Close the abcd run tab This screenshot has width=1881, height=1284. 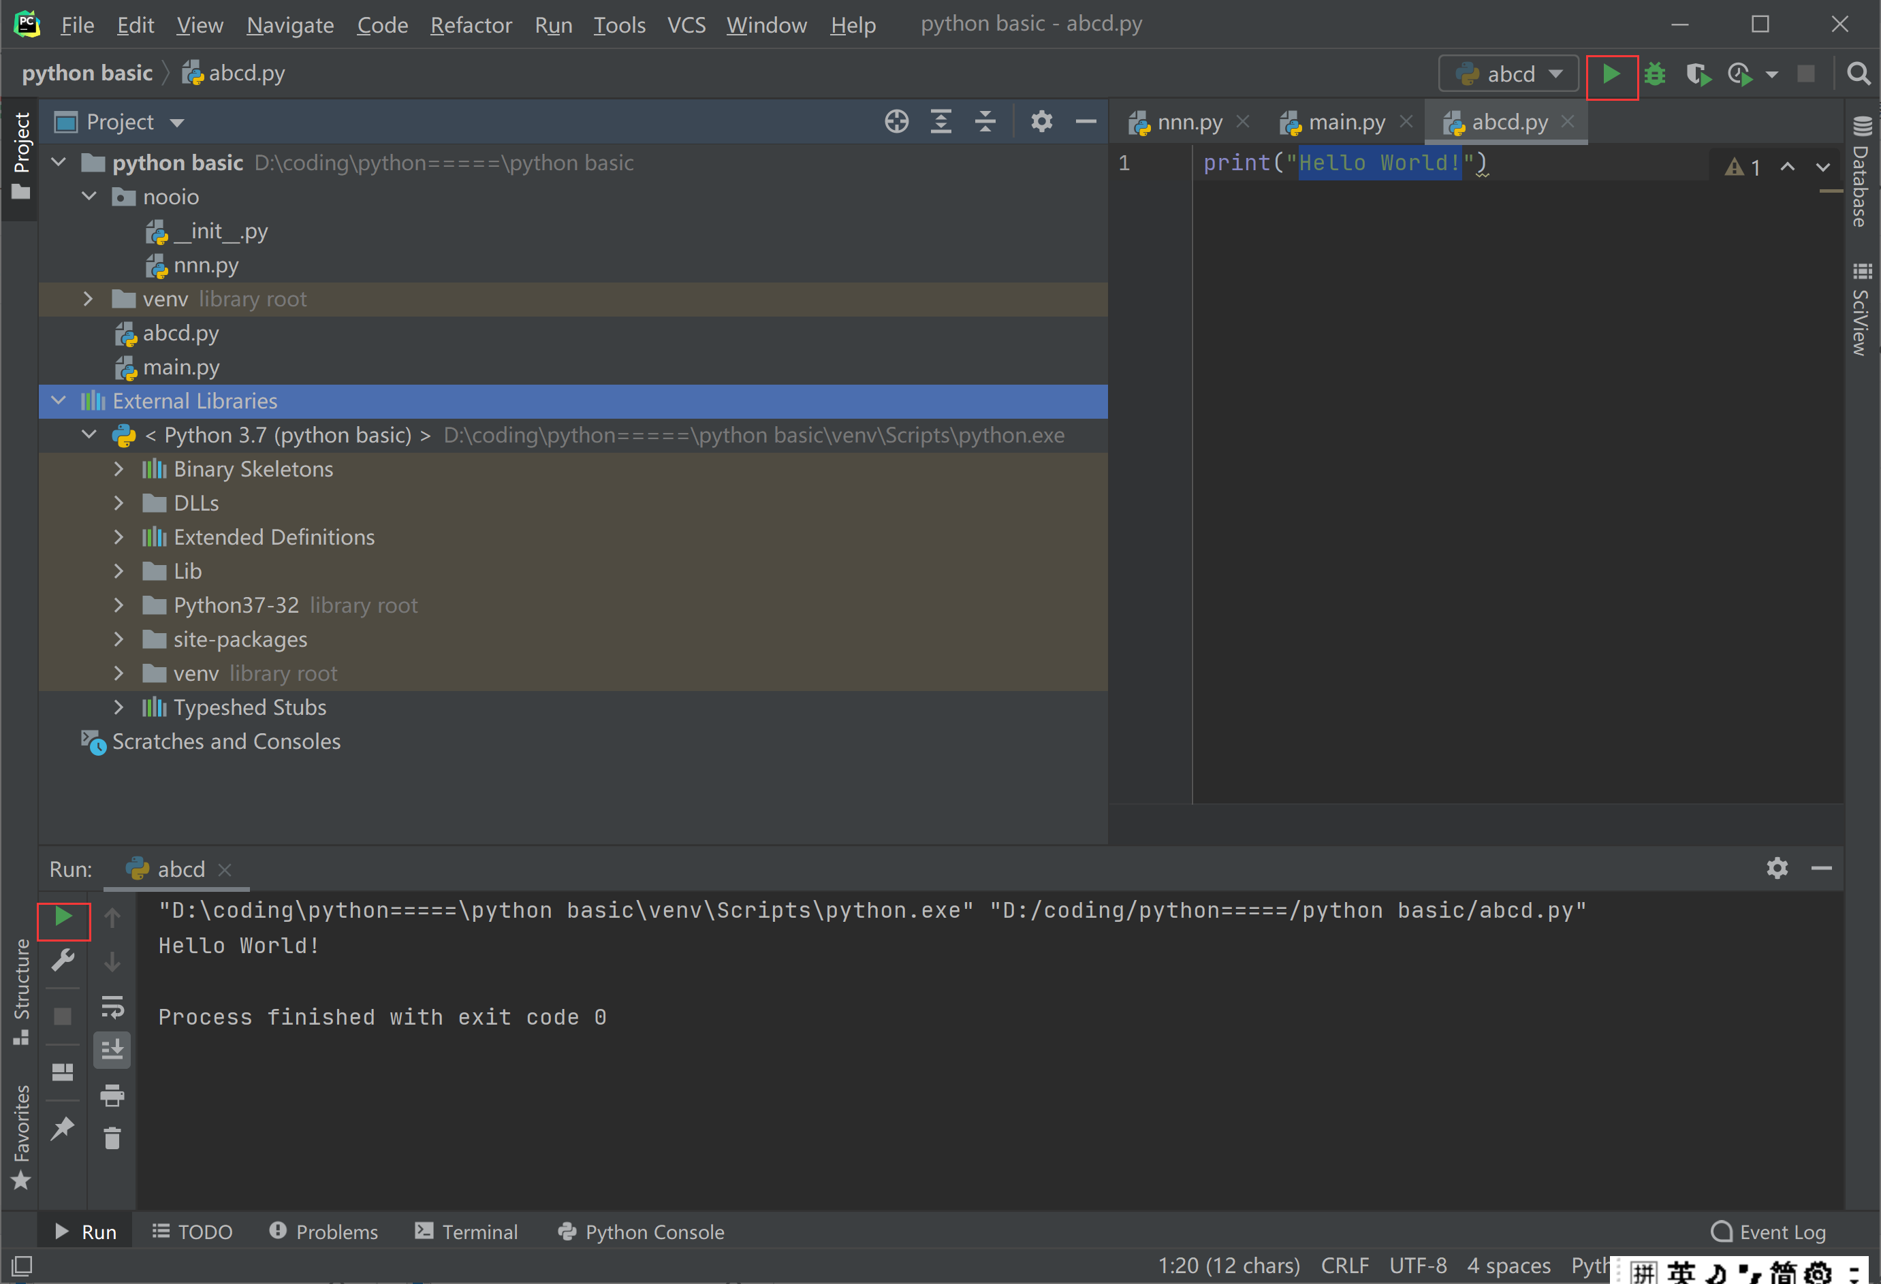(x=225, y=869)
